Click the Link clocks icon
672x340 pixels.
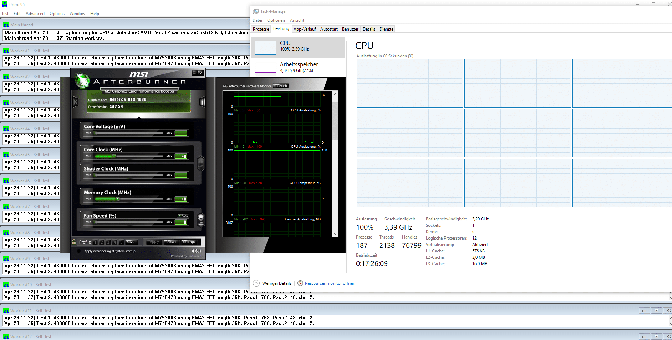[x=201, y=163]
